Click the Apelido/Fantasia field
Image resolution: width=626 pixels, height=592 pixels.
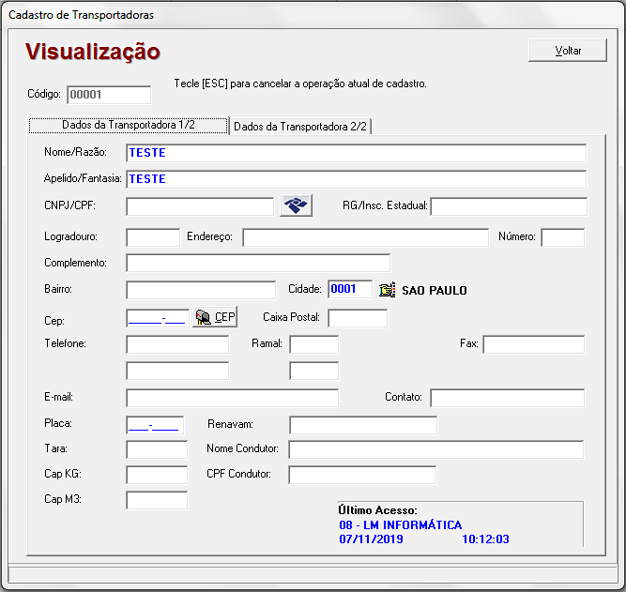[x=356, y=179]
